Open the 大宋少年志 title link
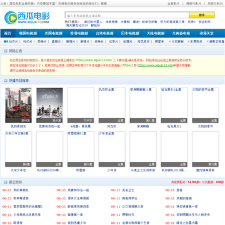Screen dimensions: 225x225 point(18,170)
